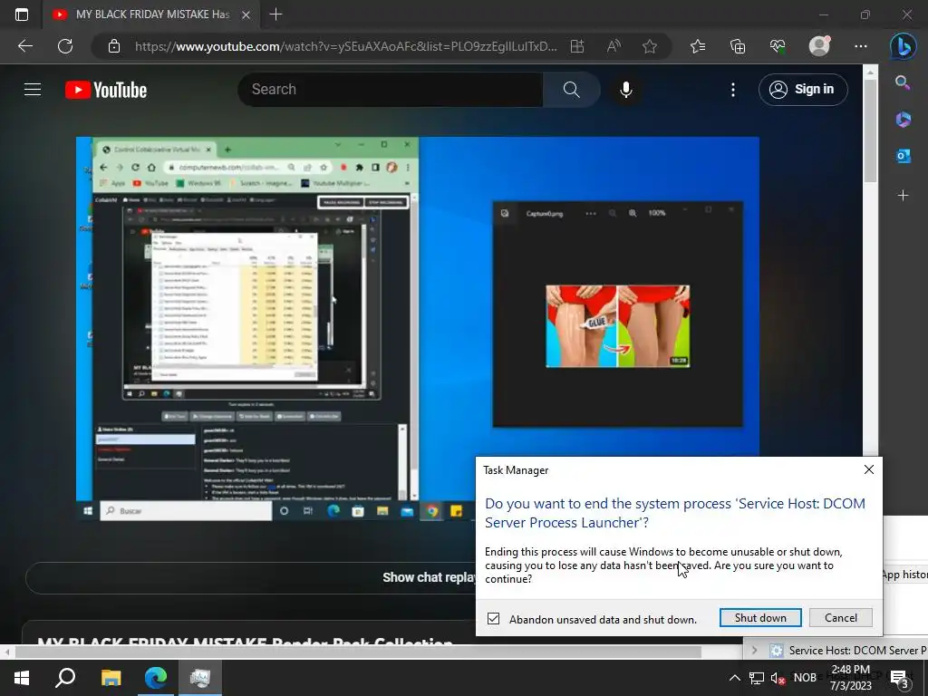Expand the Service Host: DCOM Server row
Screen dimensions: 928x696
point(754,650)
